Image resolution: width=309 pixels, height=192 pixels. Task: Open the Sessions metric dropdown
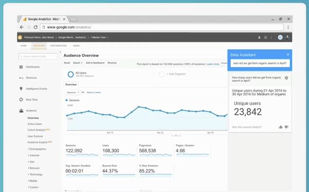tap(73, 92)
